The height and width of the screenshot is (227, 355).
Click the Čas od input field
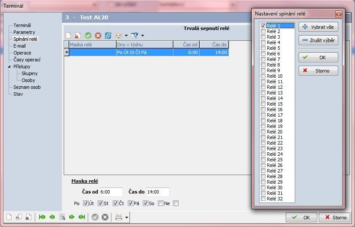[111, 192]
